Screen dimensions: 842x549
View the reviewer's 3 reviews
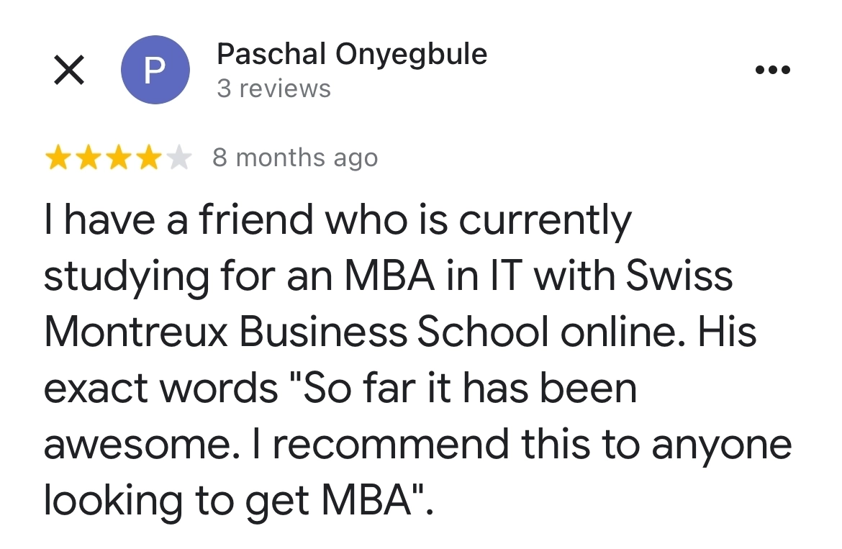coord(273,89)
